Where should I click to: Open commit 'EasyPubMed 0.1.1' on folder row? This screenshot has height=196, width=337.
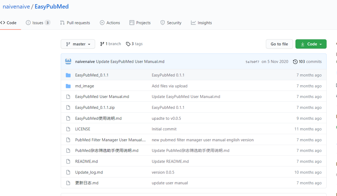click(168, 75)
